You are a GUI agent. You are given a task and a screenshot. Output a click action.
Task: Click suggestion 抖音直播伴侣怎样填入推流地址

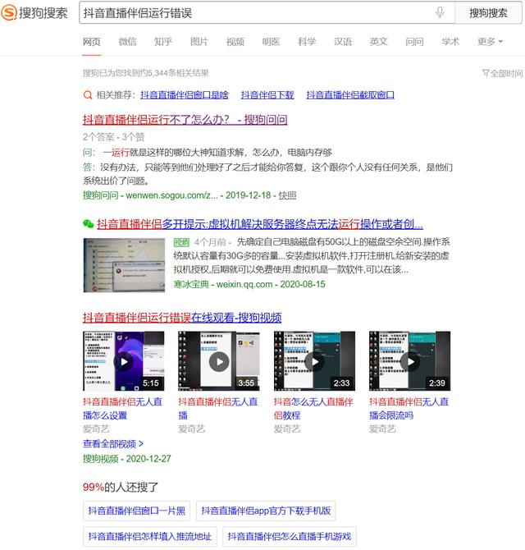pos(150,537)
